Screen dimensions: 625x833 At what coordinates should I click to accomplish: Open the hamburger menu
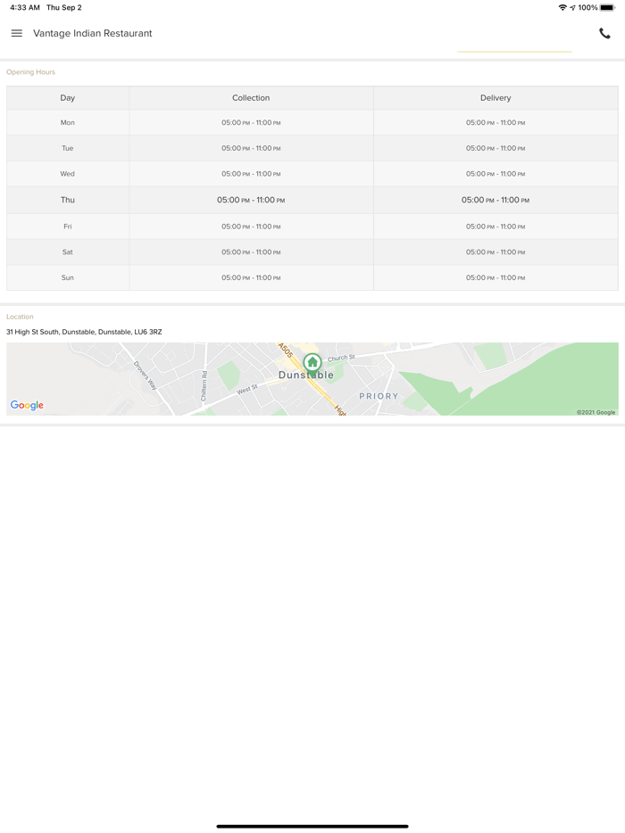coord(16,34)
